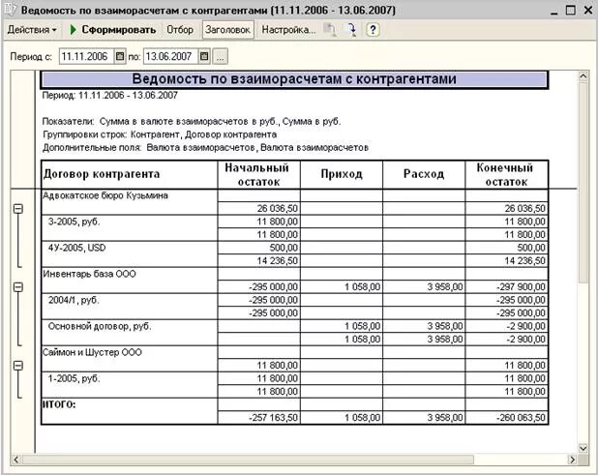Maximize the report window
Image resolution: width=598 pixels, height=475 pixels.
571,11
